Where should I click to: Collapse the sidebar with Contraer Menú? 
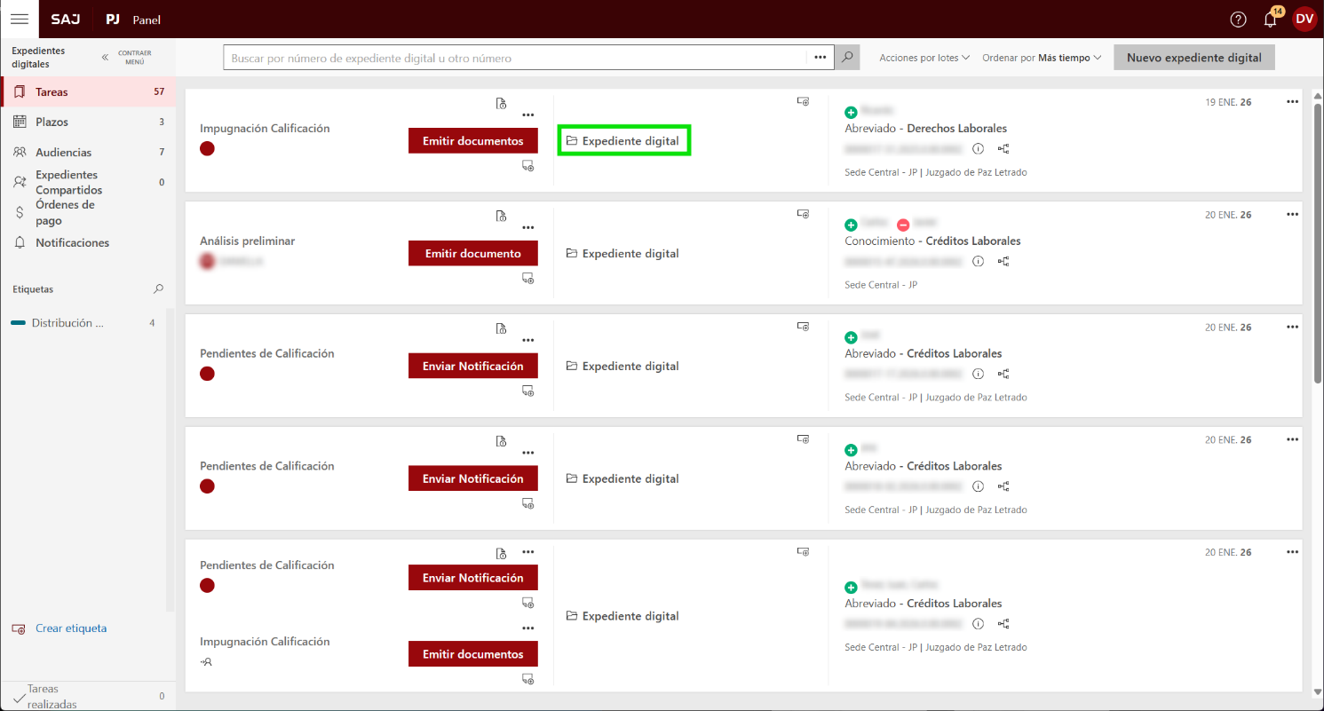tap(126, 58)
